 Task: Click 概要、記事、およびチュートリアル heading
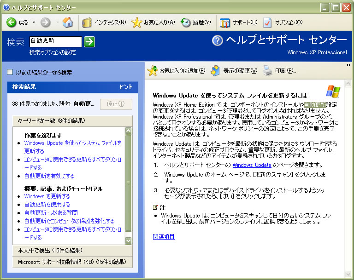click(63, 189)
